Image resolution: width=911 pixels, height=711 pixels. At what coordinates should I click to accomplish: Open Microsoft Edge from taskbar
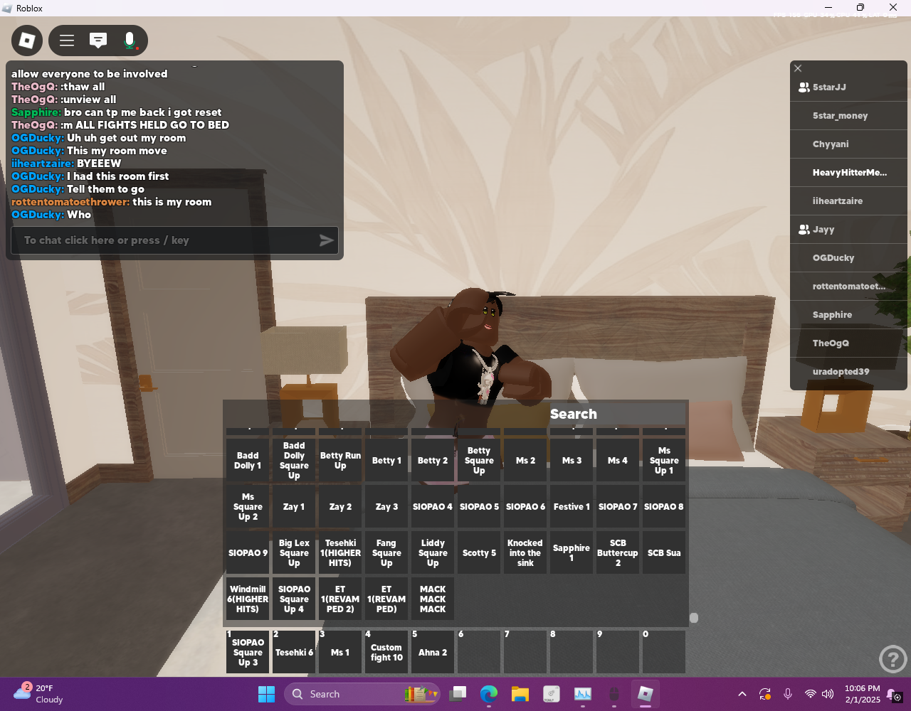click(488, 694)
